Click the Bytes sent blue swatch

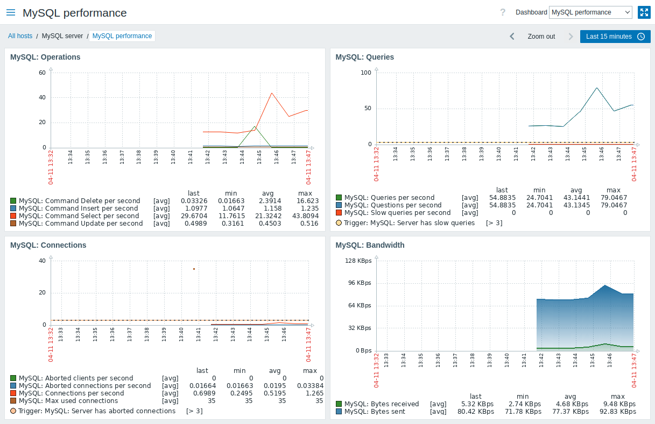point(339,412)
